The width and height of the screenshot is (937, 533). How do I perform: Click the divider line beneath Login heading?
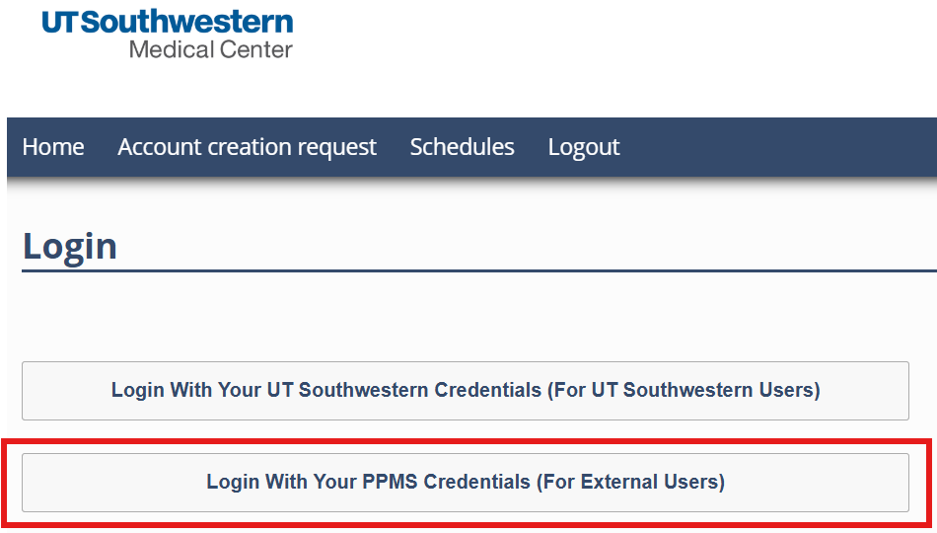473,270
